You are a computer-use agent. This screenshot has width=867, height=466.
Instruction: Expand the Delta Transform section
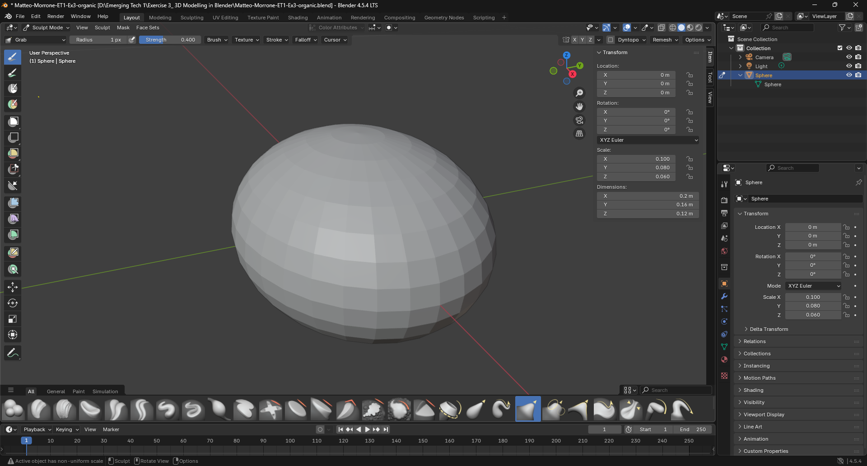click(769, 329)
